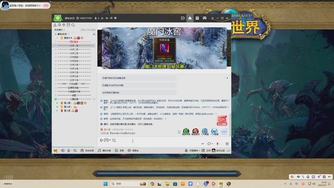Viewport: 334px width, 188px height.
Task: Open the green 鬼服传奇 game icon
Action: [186, 132]
